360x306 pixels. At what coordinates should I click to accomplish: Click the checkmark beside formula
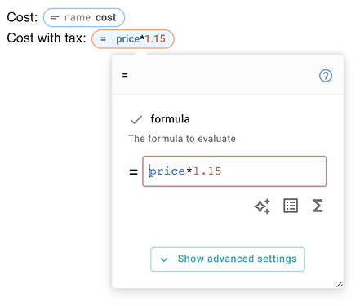(136, 119)
